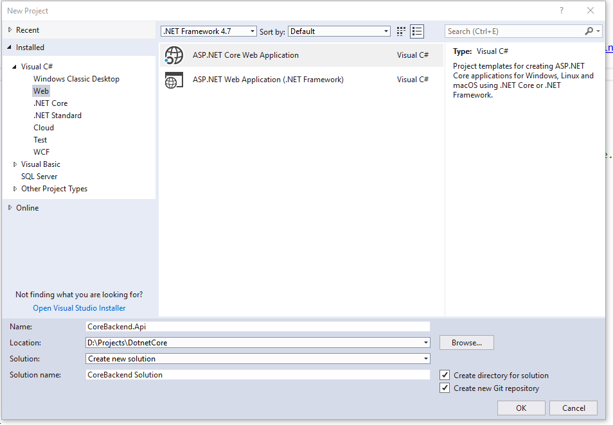Click the search magnifier icon
The width and height of the screenshot is (613, 425).
589,31
